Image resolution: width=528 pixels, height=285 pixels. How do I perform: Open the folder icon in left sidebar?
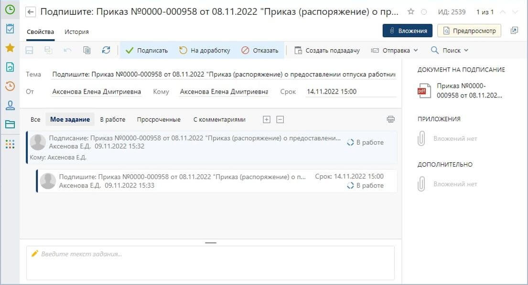10,125
